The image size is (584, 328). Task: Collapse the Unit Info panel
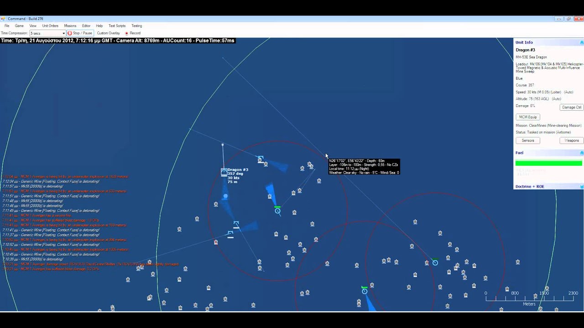pyautogui.click(x=581, y=42)
